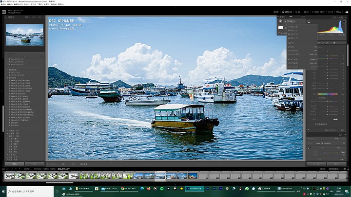This screenshot has width=351, height=197.
Task: Toggle the filter switch at filmstrip right end
Action: coord(345,169)
